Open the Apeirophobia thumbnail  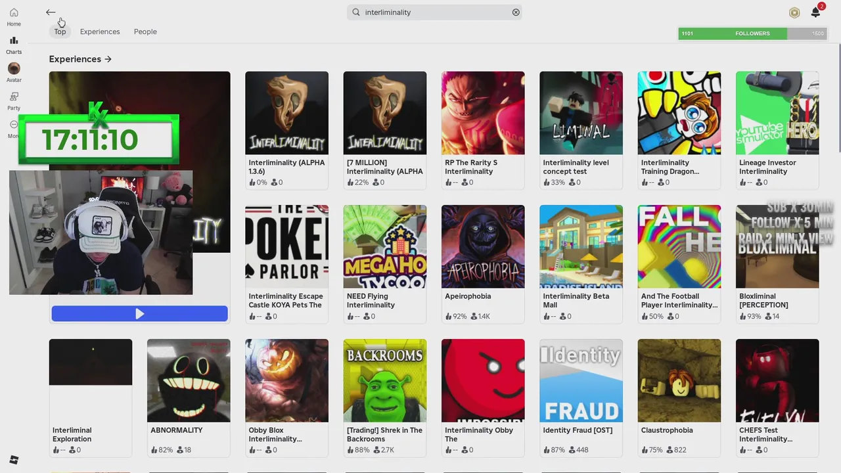(483, 246)
